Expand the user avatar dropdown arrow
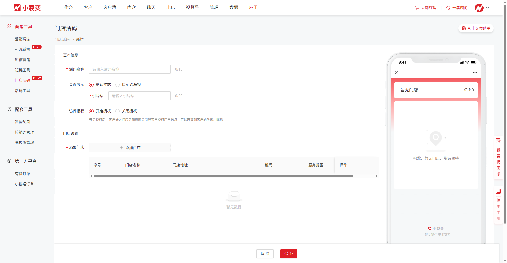507x263 pixels. (x=487, y=8)
